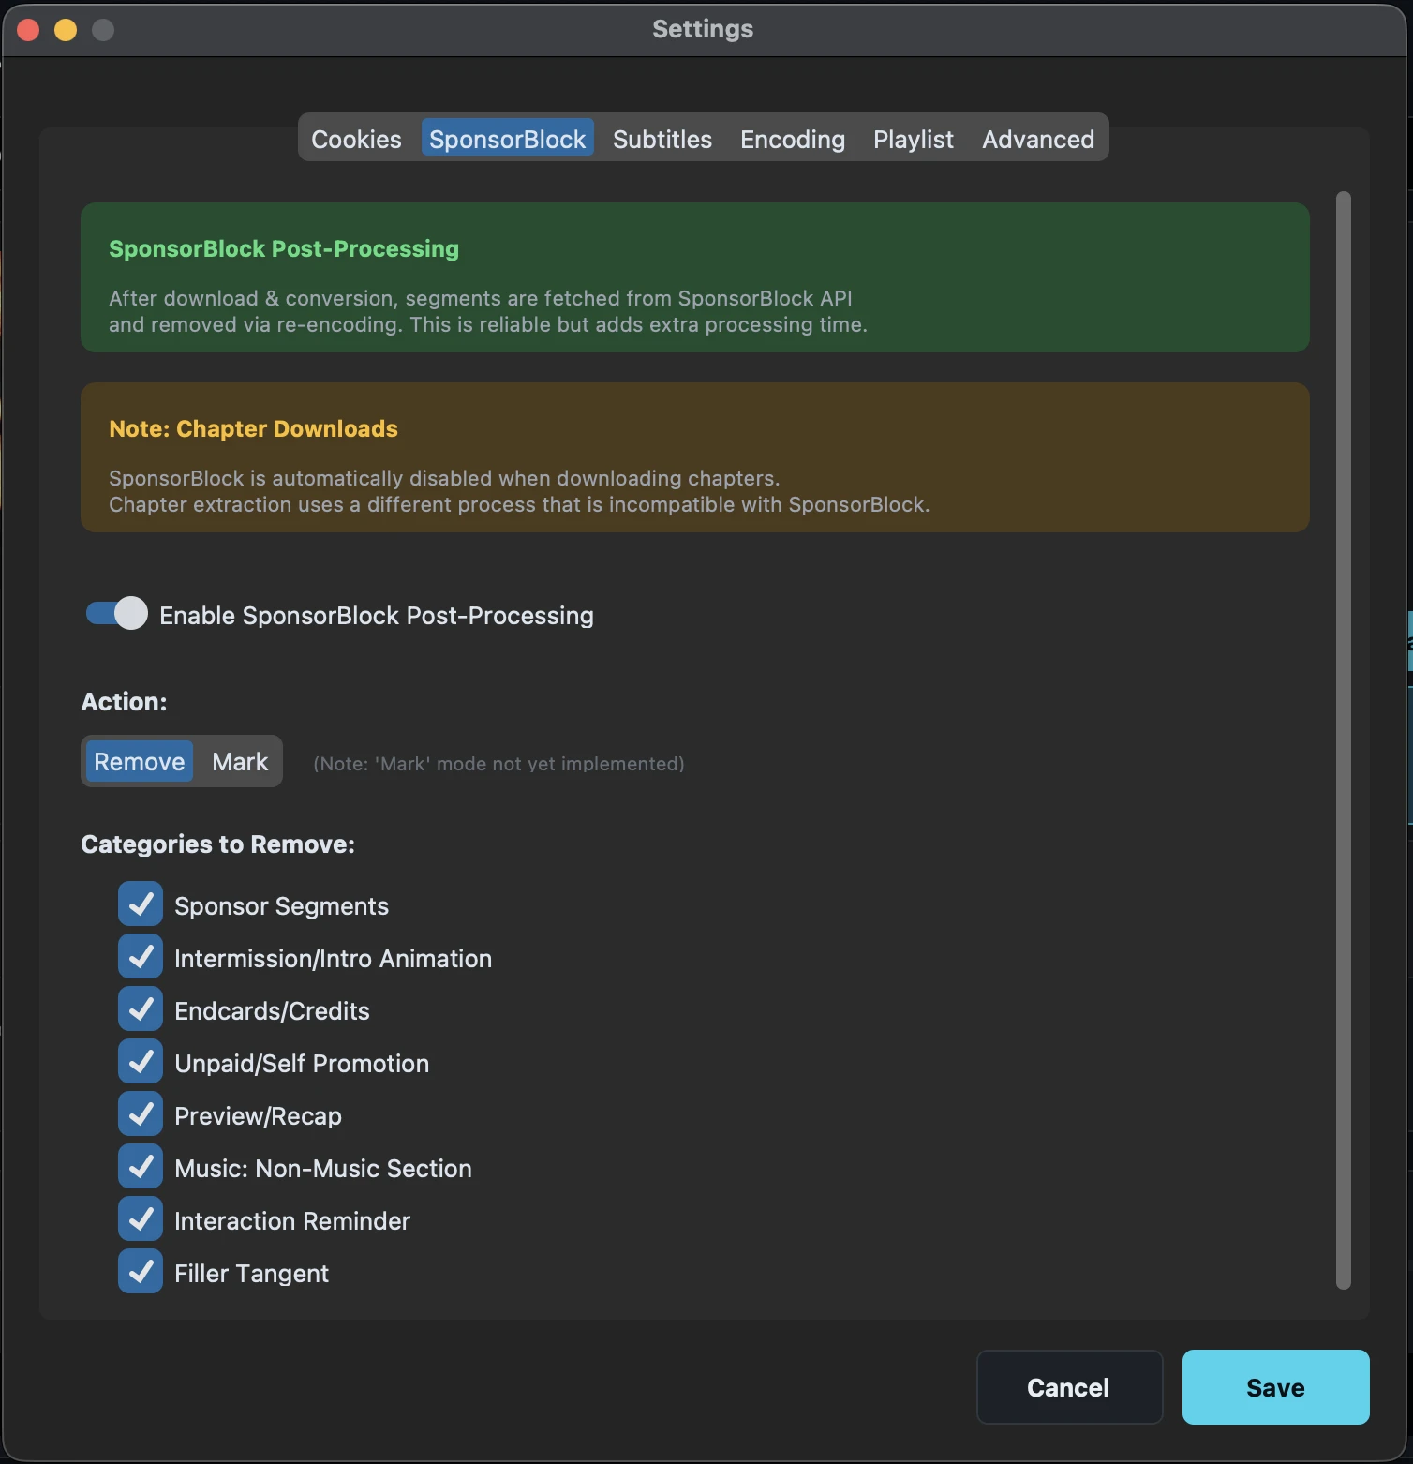The height and width of the screenshot is (1464, 1413).
Task: Click the 'Mark' mode not implemented note
Action: pos(498,764)
